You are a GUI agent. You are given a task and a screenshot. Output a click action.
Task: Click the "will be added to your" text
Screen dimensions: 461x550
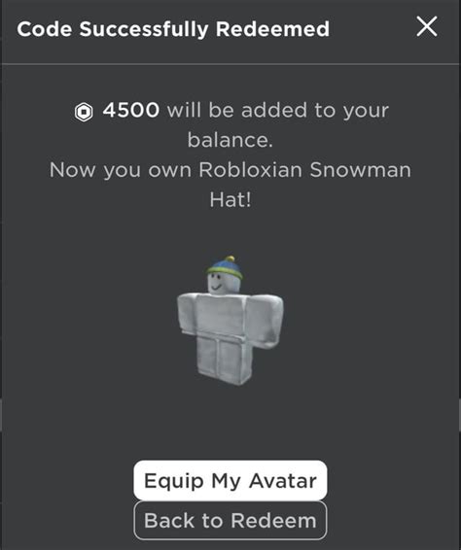point(278,111)
